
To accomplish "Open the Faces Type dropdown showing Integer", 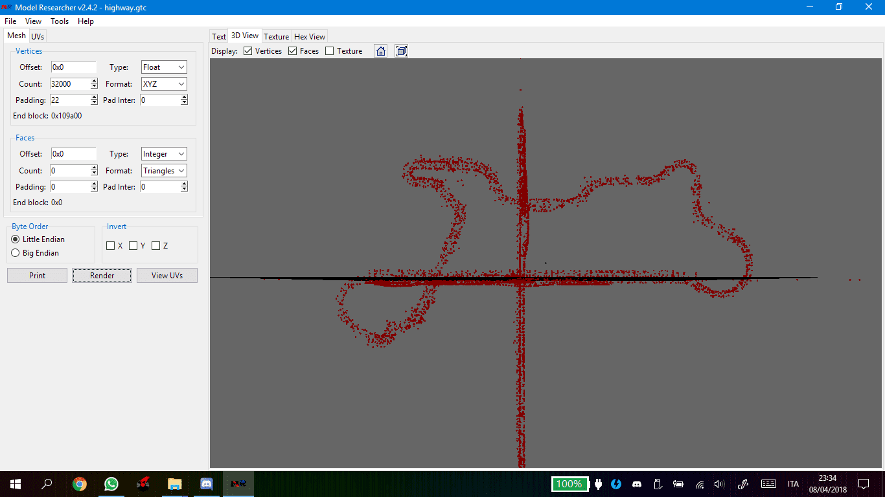I will tap(164, 154).
